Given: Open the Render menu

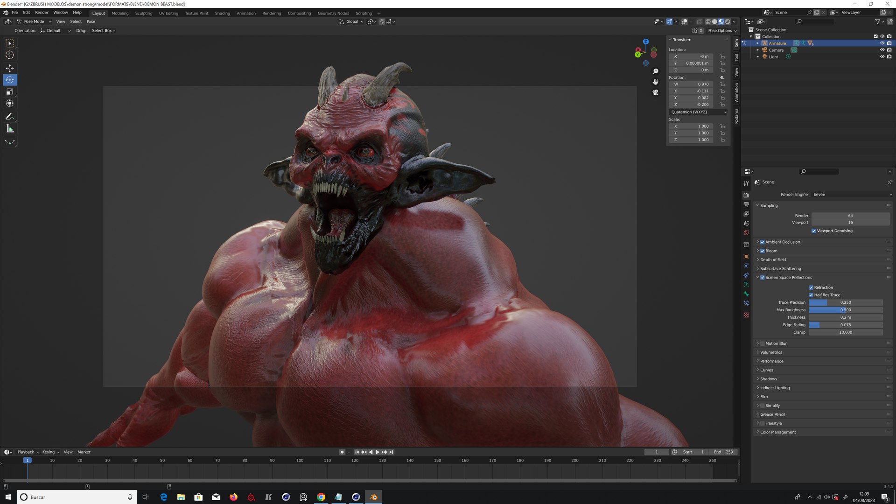Looking at the screenshot, I should point(42,13).
